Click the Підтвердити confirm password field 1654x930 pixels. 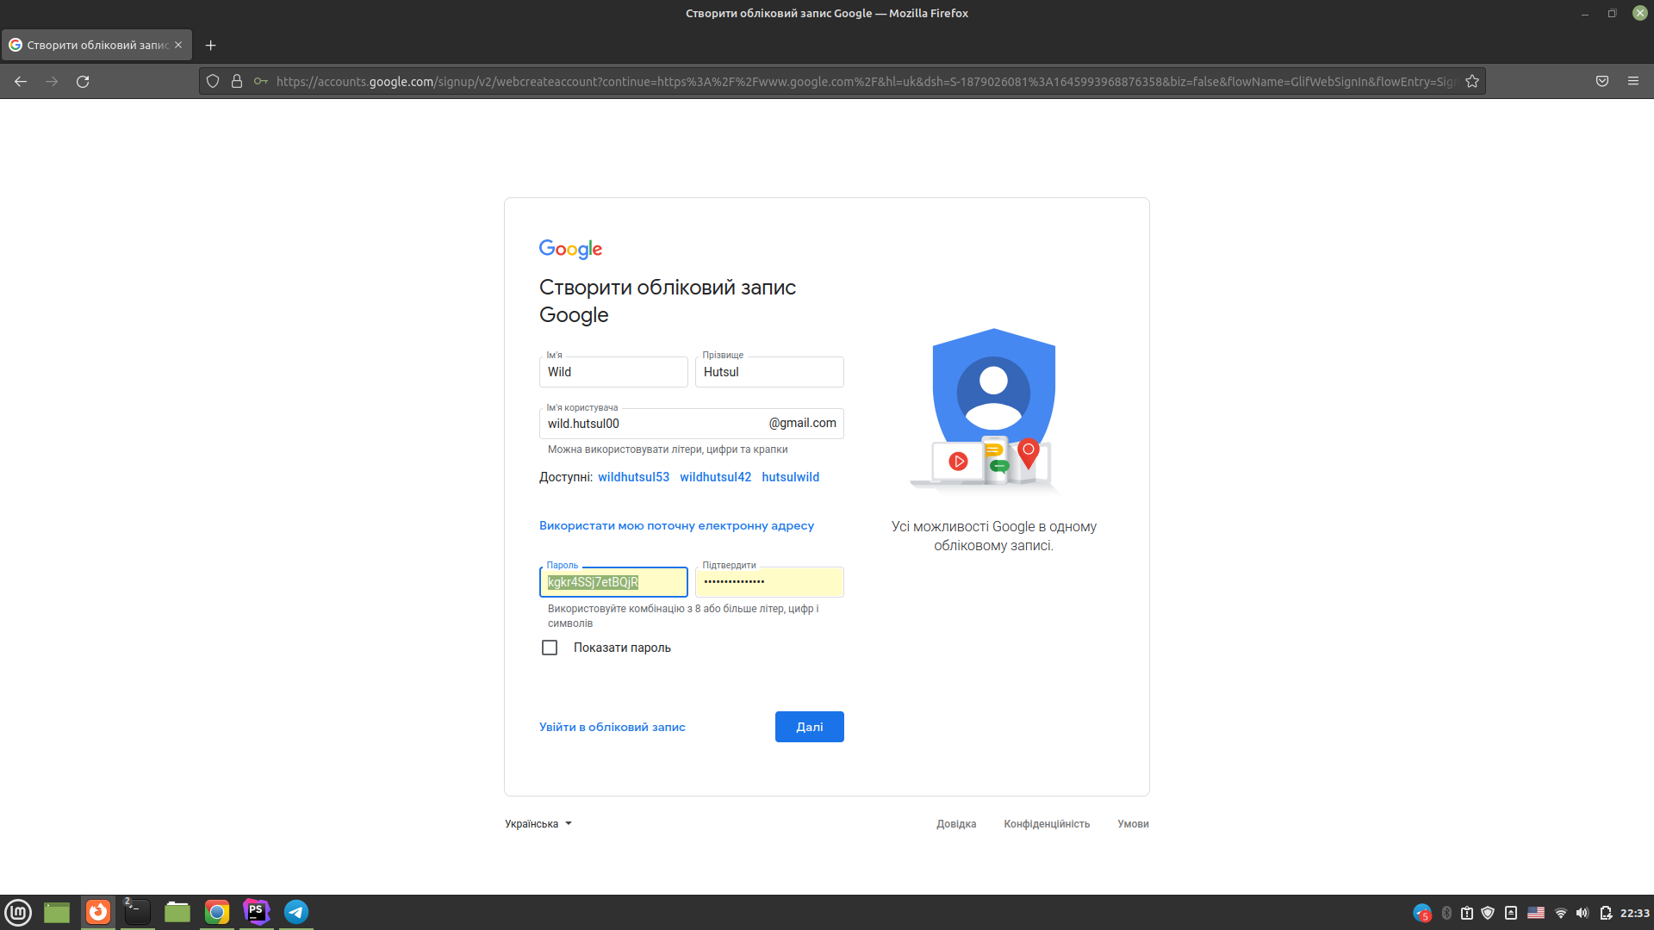tap(769, 582)
